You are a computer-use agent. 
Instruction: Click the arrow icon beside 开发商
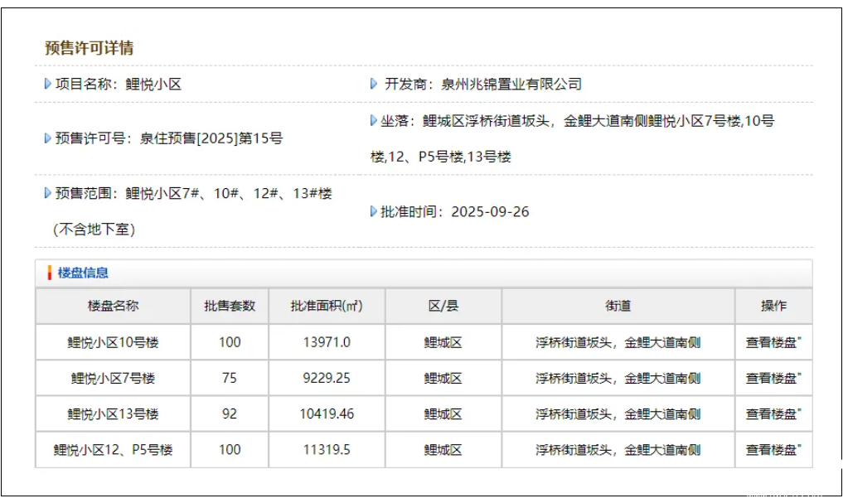coord(374,84)
